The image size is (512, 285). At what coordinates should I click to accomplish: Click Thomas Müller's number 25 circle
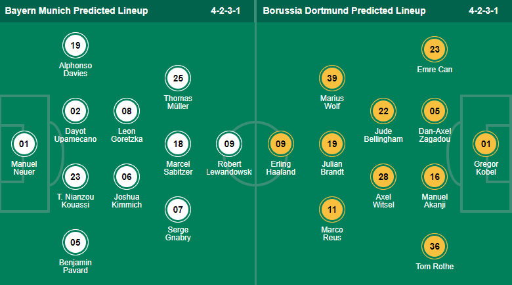pyautogui.click(x=178, y=79)
